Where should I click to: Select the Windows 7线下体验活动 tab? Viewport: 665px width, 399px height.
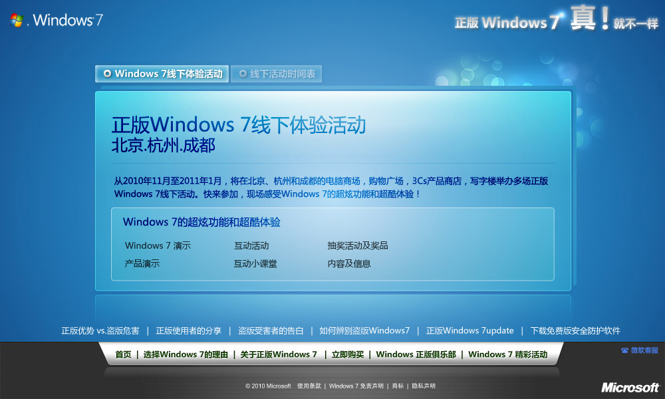[x=162, y=74]
